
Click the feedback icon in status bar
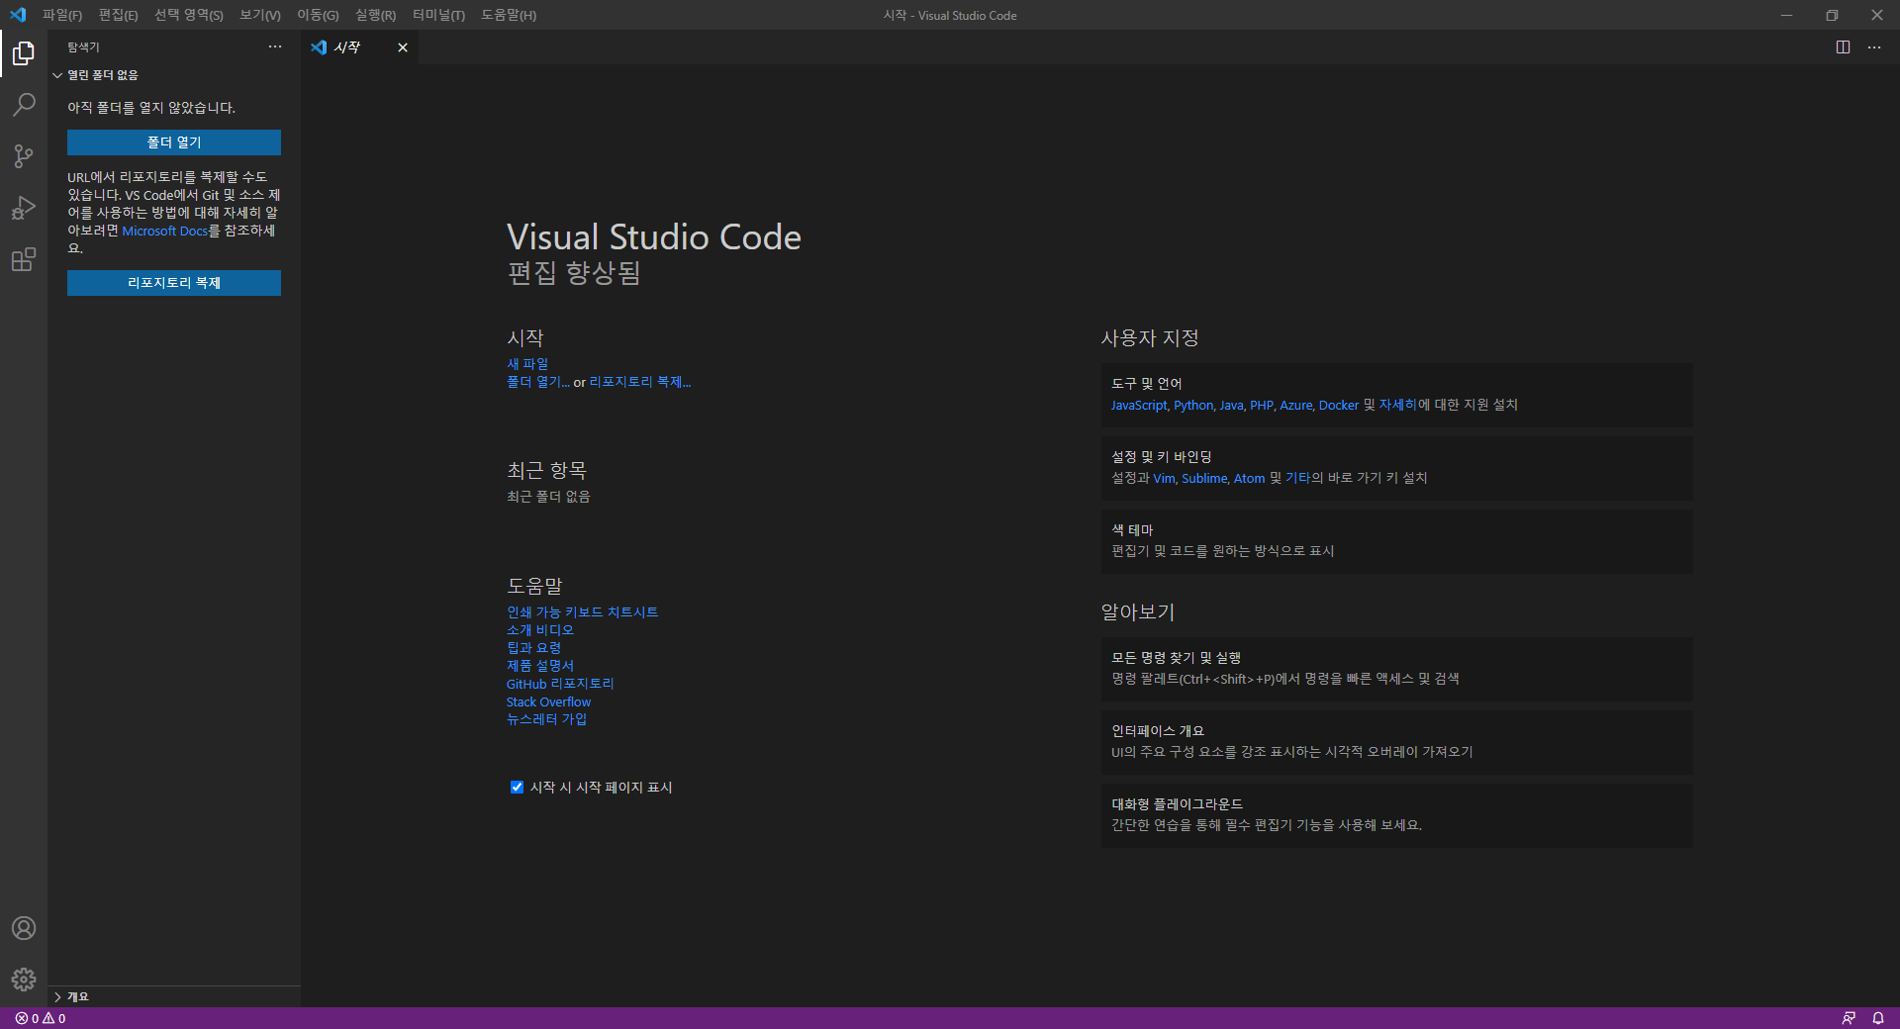point(1849,1018)
